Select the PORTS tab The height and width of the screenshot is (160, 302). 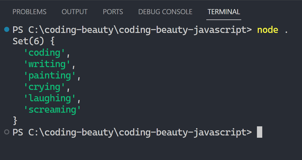click(x=113, y=12)
